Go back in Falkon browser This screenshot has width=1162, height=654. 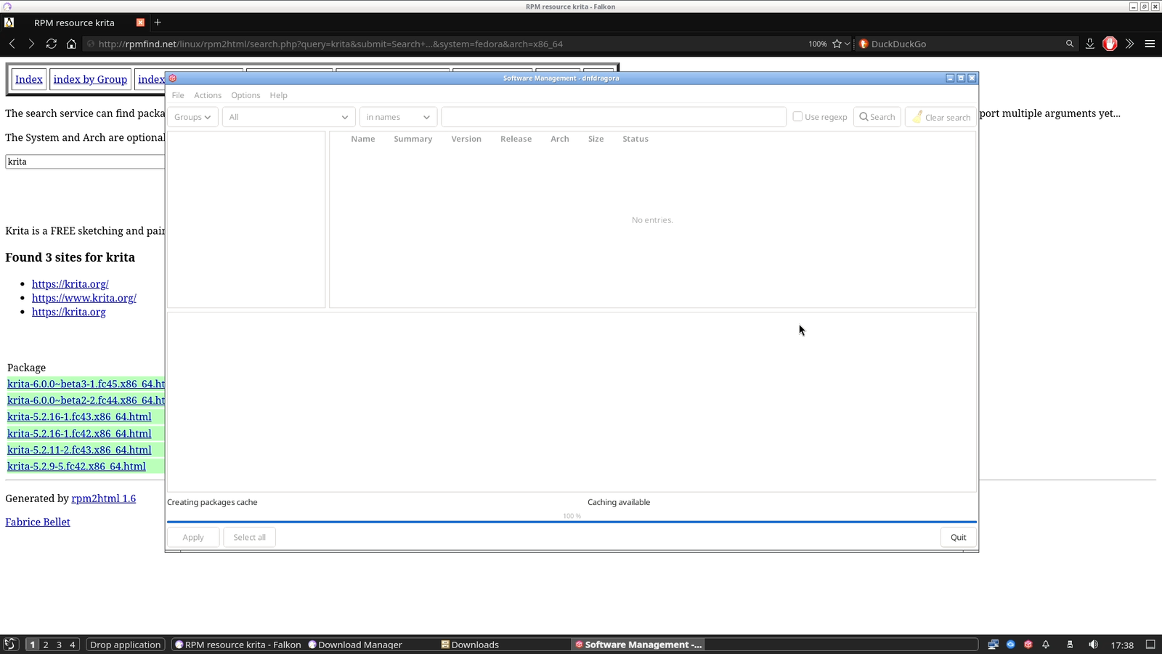12,44
